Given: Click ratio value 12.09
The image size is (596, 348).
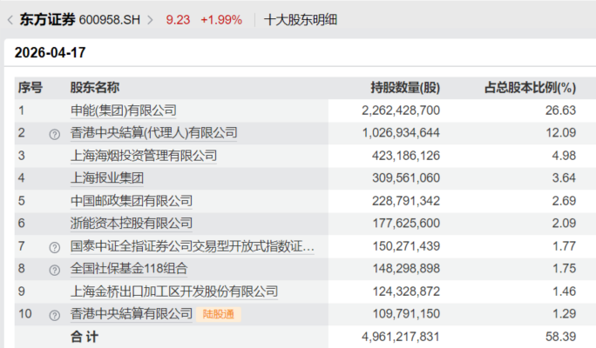Looking at the screenshot, I should [x=561, y=133].
